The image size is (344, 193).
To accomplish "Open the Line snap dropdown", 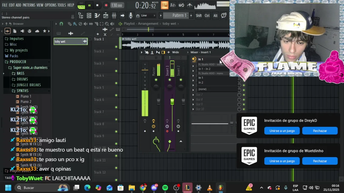I will 148,16.
